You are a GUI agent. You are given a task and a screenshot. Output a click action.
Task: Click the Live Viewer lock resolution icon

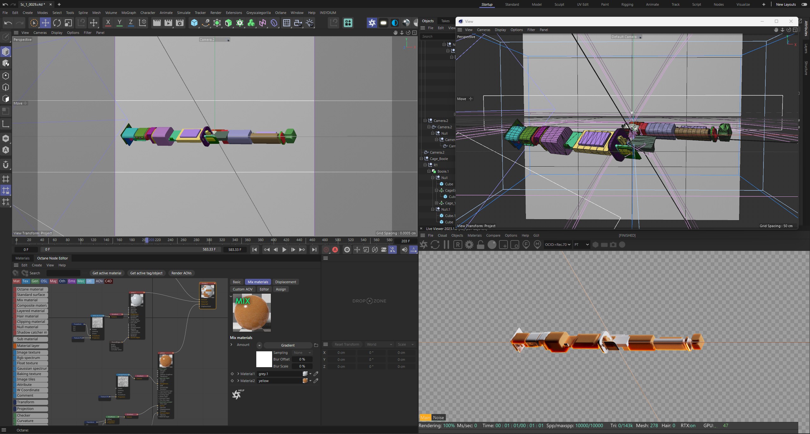480,245
